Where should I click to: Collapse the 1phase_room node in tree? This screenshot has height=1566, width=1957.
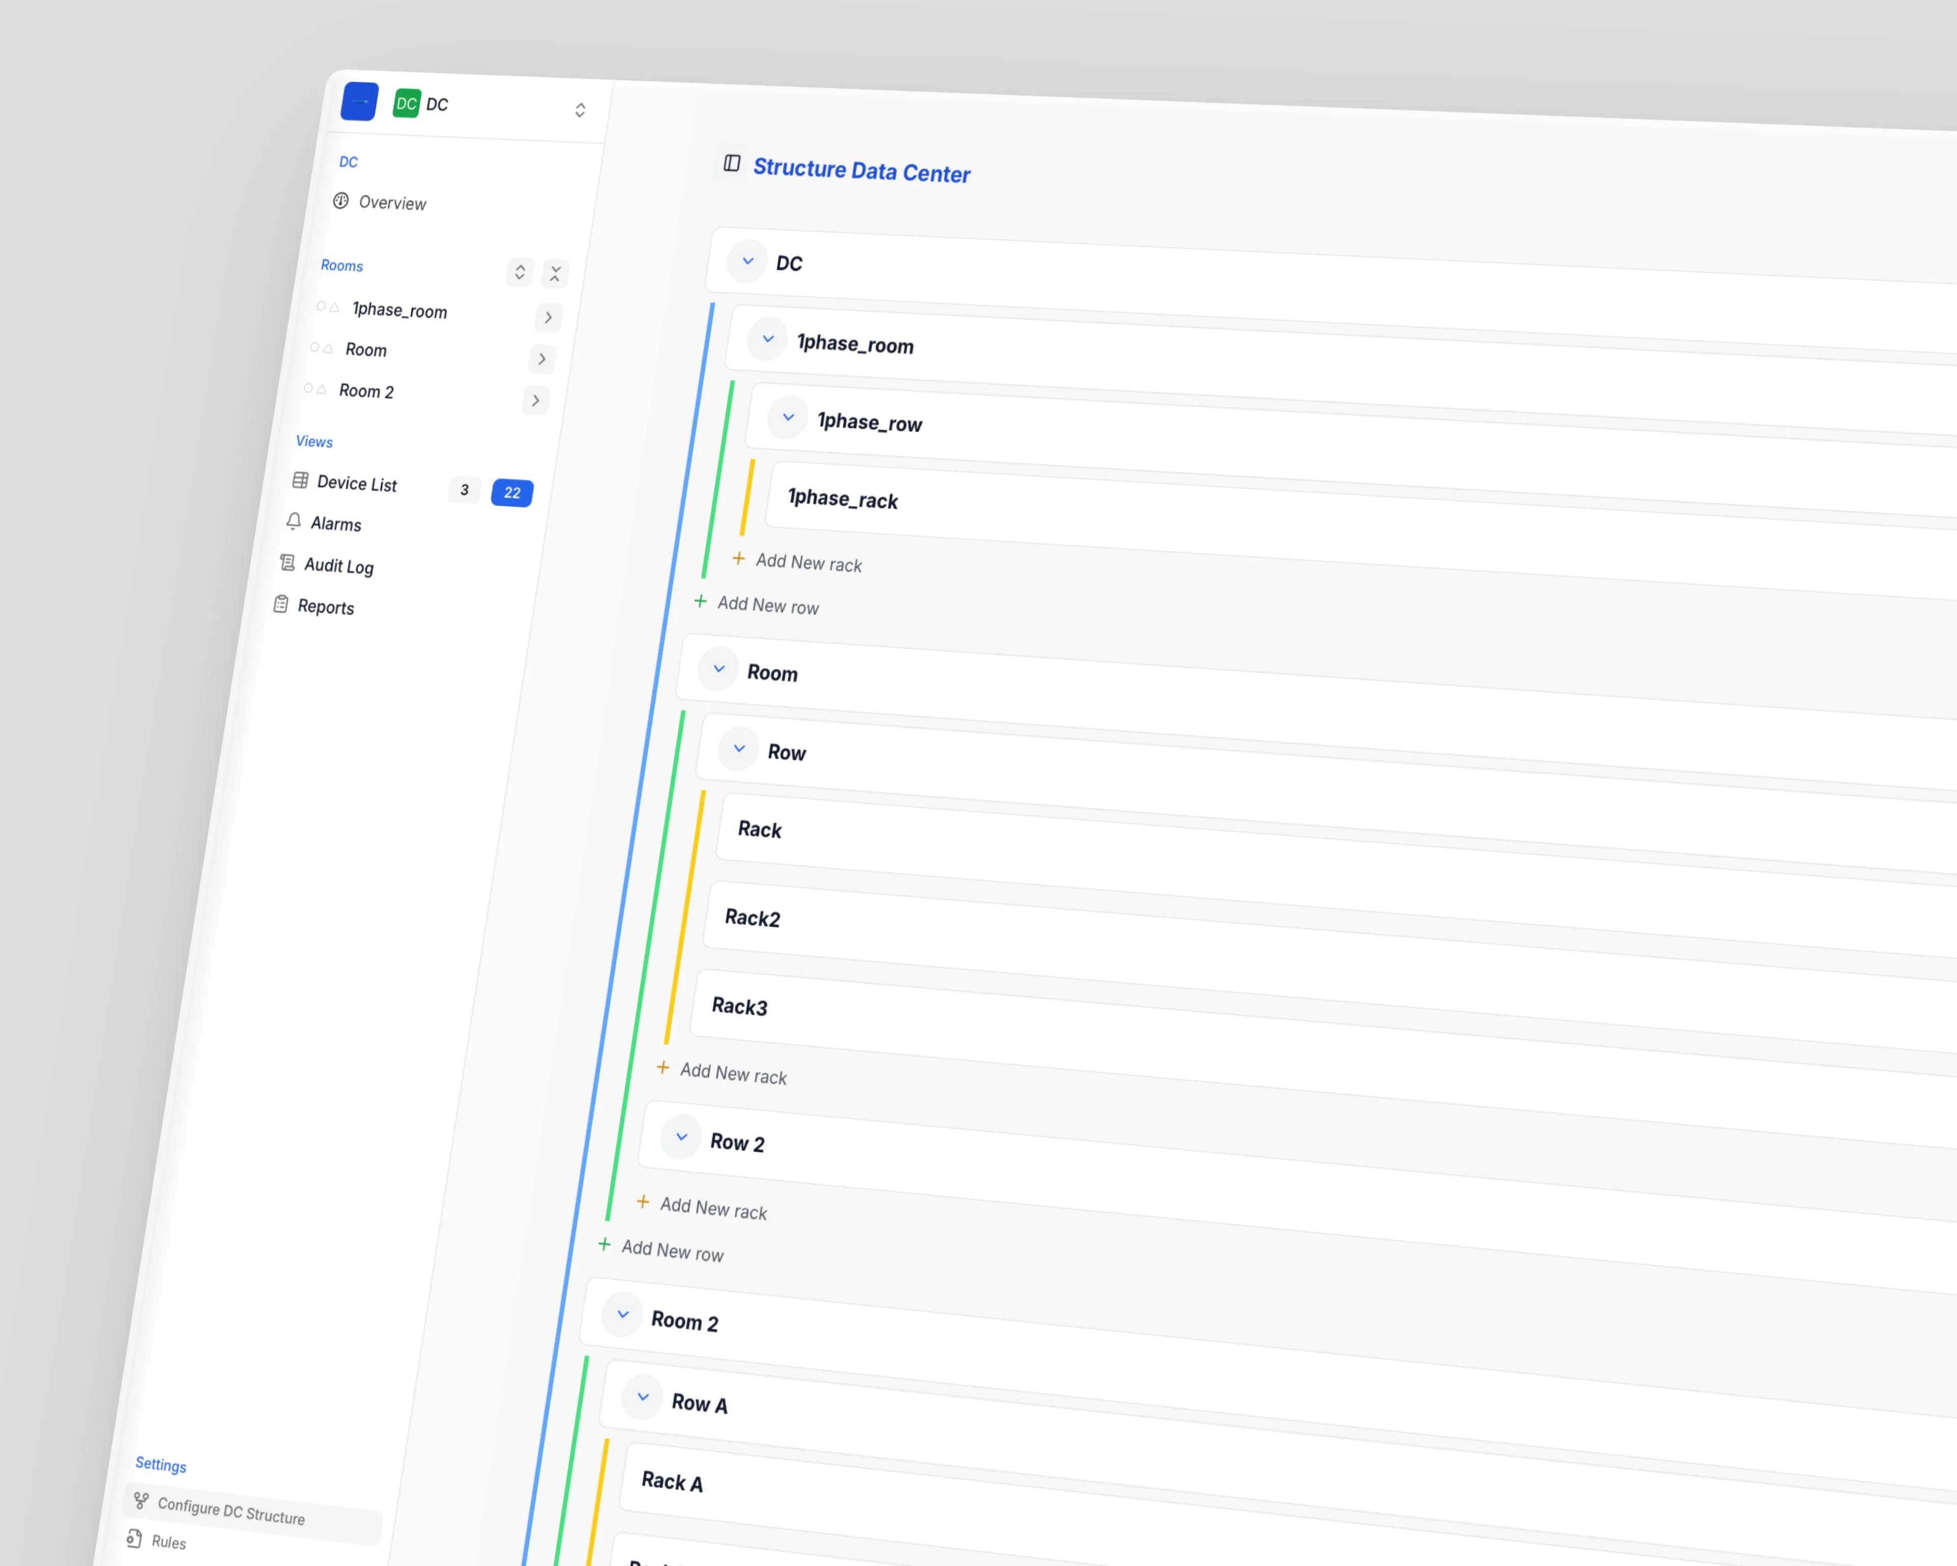click(x=768, y=340)
